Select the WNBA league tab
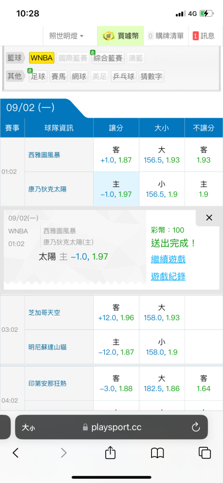This screenshot has height=483, width=223. point(42,58)
